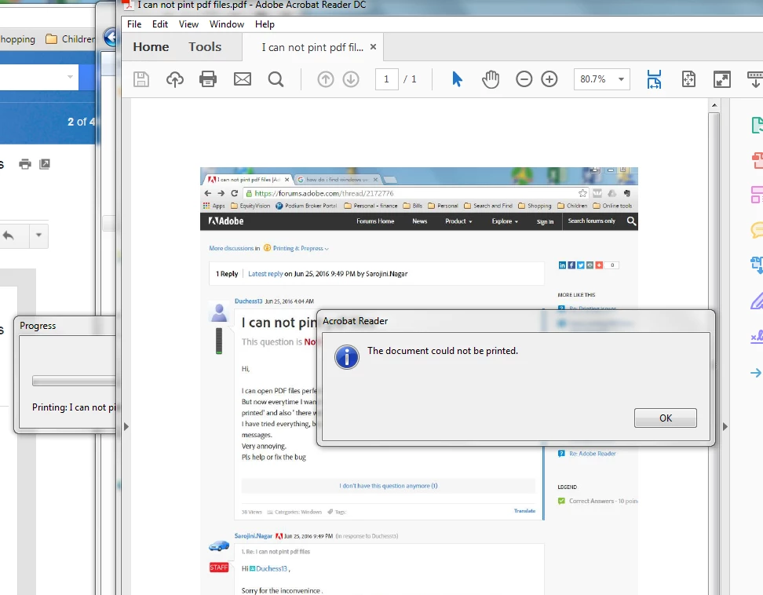The height and width of the screenshot is (595, 763).
Task: Click the Save file icon in Acrobat toolbar
Action: (x=141, y=79)
